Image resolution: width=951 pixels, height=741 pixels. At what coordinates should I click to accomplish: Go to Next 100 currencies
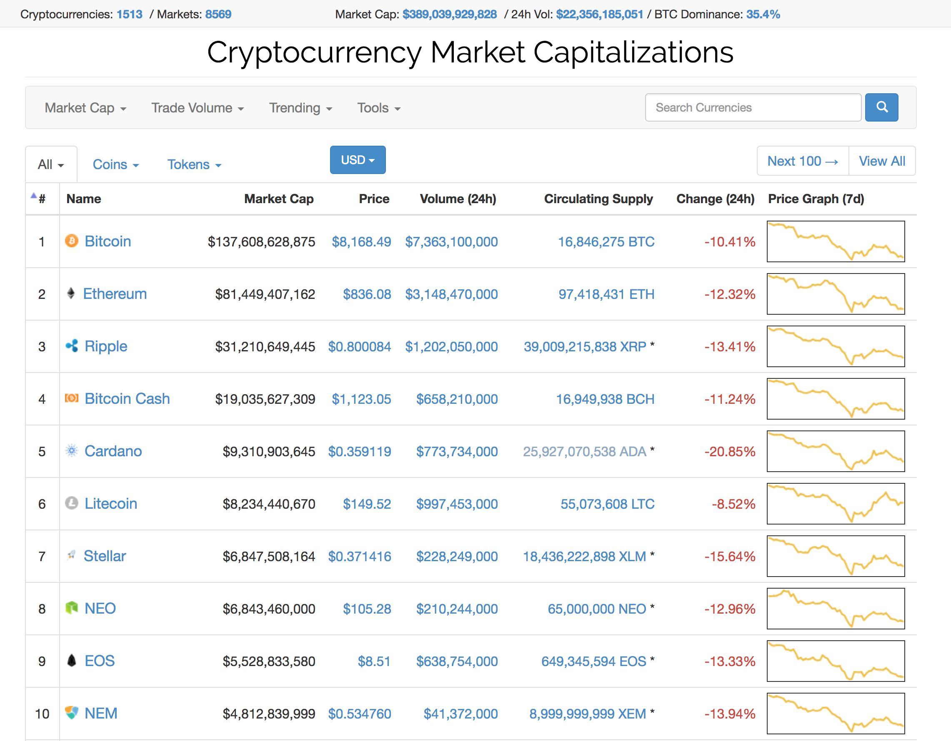pos(803,161)
